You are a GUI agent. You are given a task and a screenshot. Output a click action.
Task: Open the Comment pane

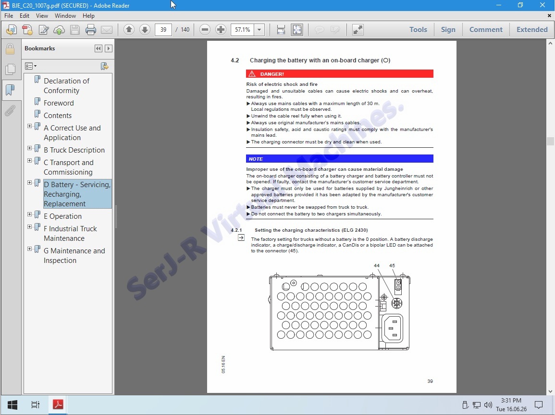click(486, 30)
